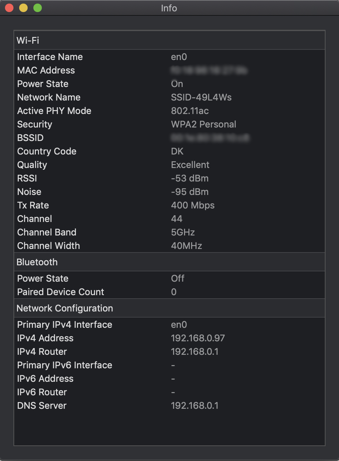
Task: Click the Country Code DK value
Action: 177,151
